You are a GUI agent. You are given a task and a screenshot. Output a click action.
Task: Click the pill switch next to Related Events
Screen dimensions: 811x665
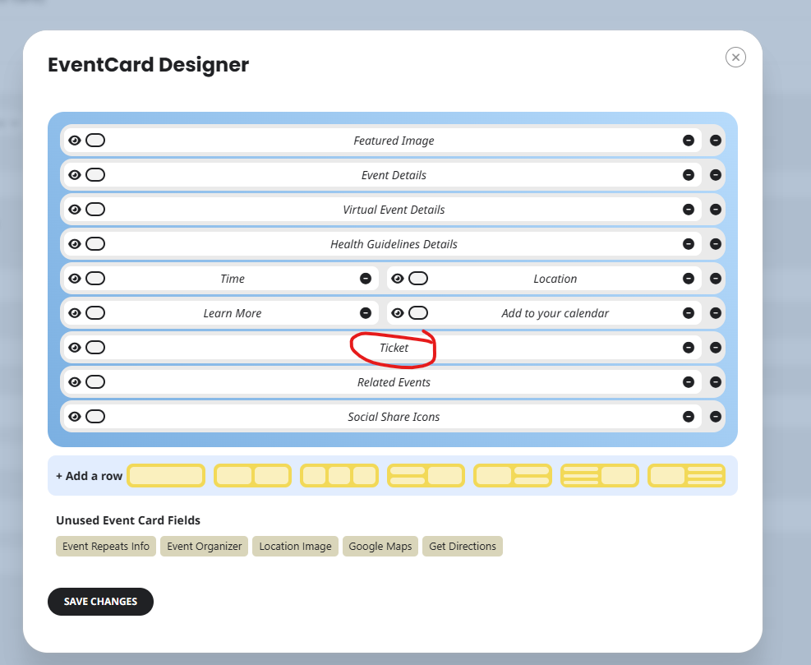[x=95, y=382]
